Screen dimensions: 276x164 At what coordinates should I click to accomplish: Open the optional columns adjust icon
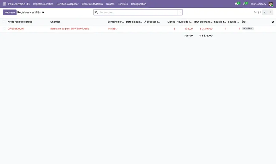coord(273,22)
